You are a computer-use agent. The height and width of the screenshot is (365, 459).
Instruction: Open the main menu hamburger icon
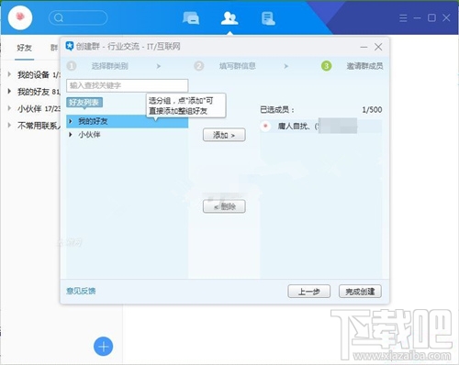(x=403, y=18)
